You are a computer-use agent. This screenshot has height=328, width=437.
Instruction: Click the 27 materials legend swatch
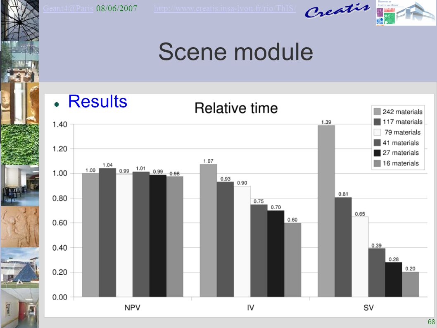click(377, 153)
